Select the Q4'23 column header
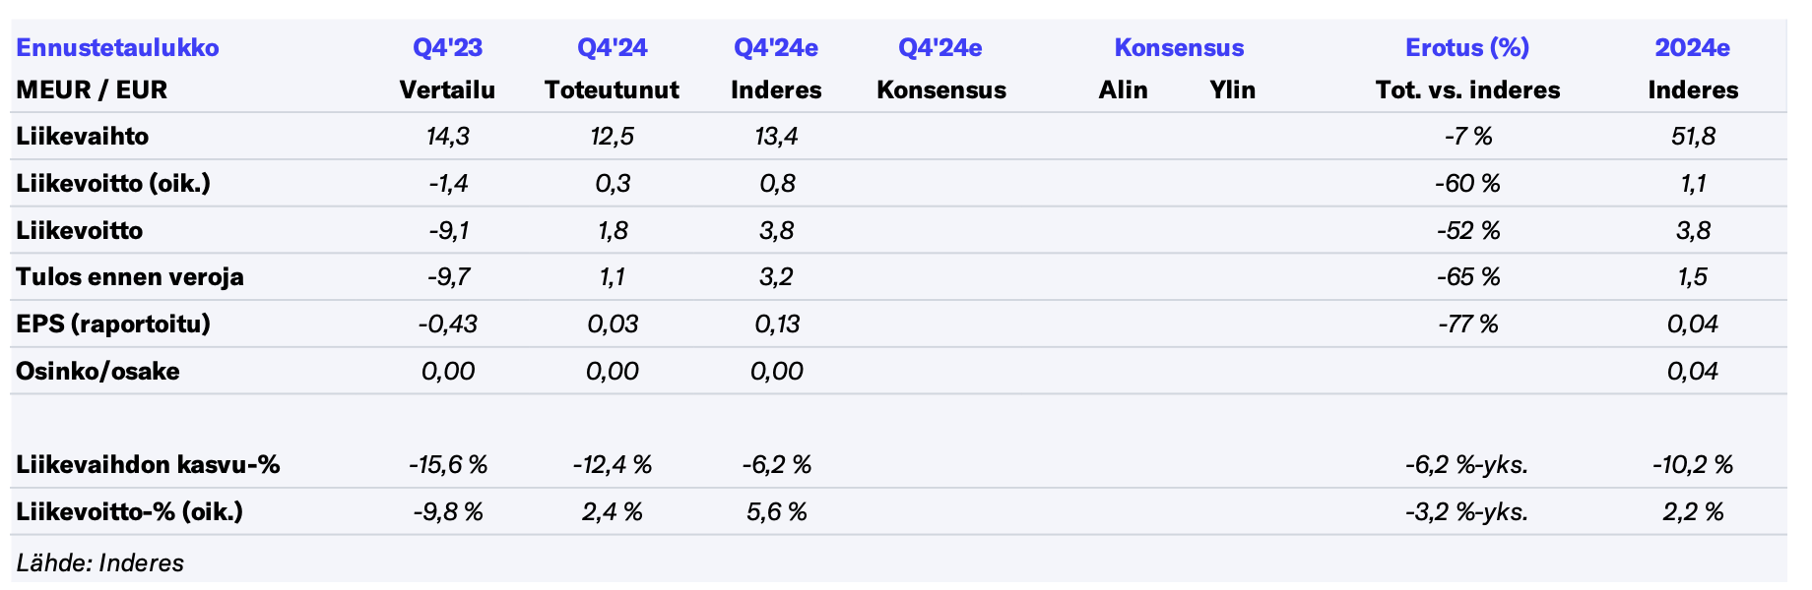This screenshot has width=1812, height=590. [x=447, y=47]
